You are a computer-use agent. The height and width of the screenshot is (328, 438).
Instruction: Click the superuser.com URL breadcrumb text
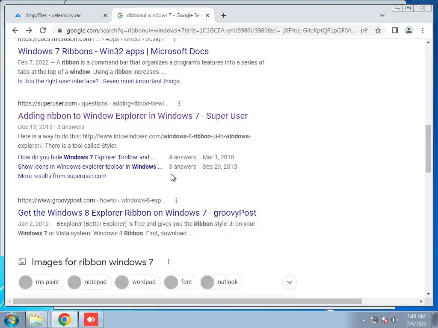(93, 103)
